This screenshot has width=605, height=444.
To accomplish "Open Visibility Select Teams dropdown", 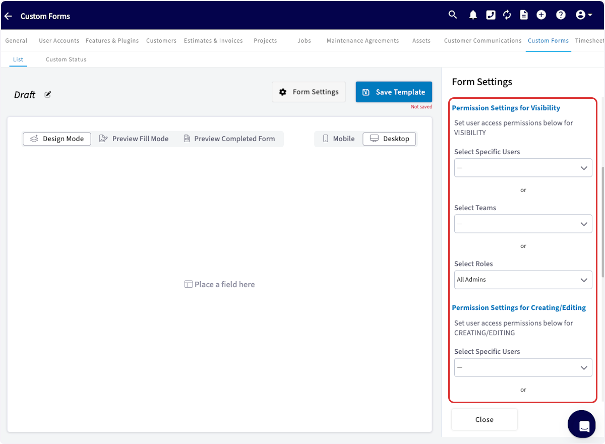I will point(523,224).
